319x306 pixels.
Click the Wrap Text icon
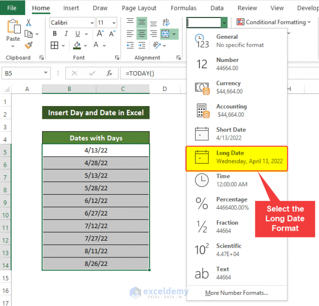click(x=166, y=22)
